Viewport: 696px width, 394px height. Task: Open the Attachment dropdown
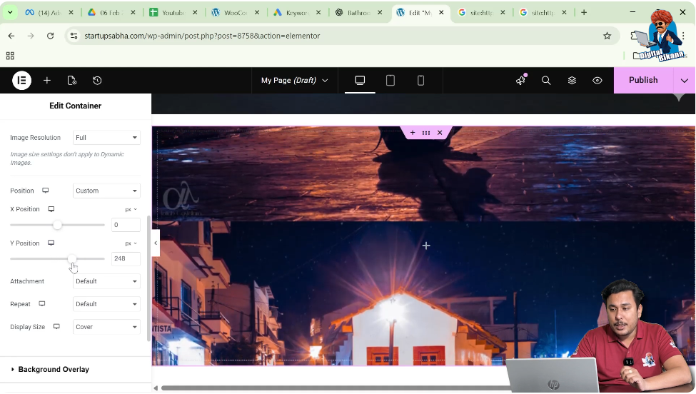pos(106,281)
